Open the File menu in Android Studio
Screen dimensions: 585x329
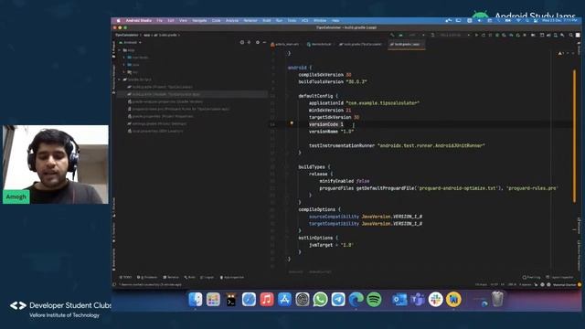(159, 20)
